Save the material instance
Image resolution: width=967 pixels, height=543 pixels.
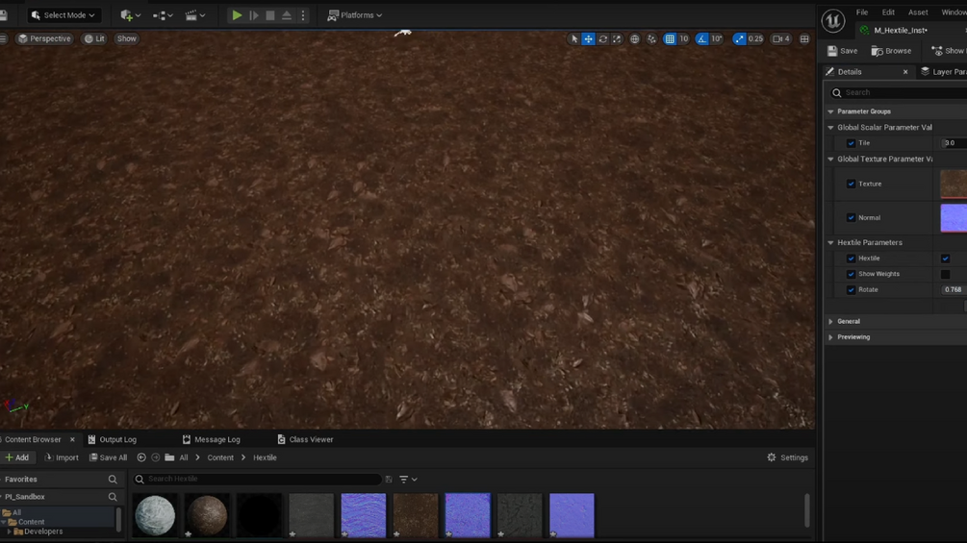point(843,51)
